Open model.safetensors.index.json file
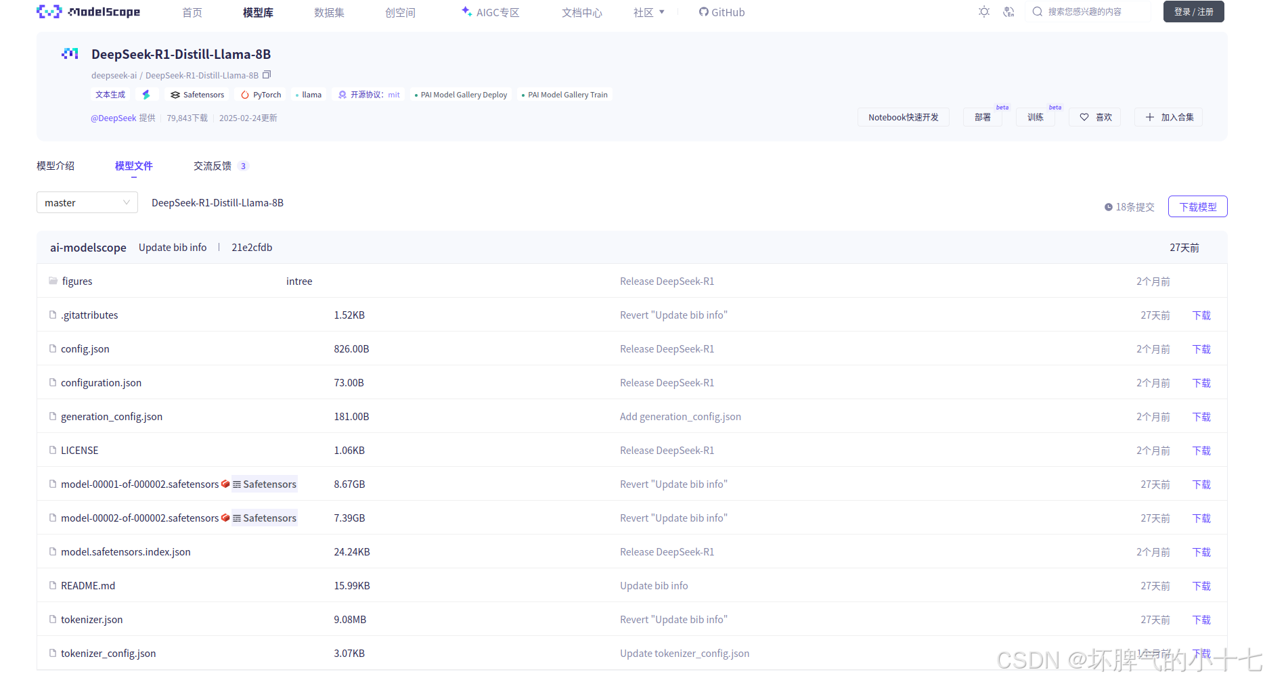1265x682 pixels. (x=126, y=551)
